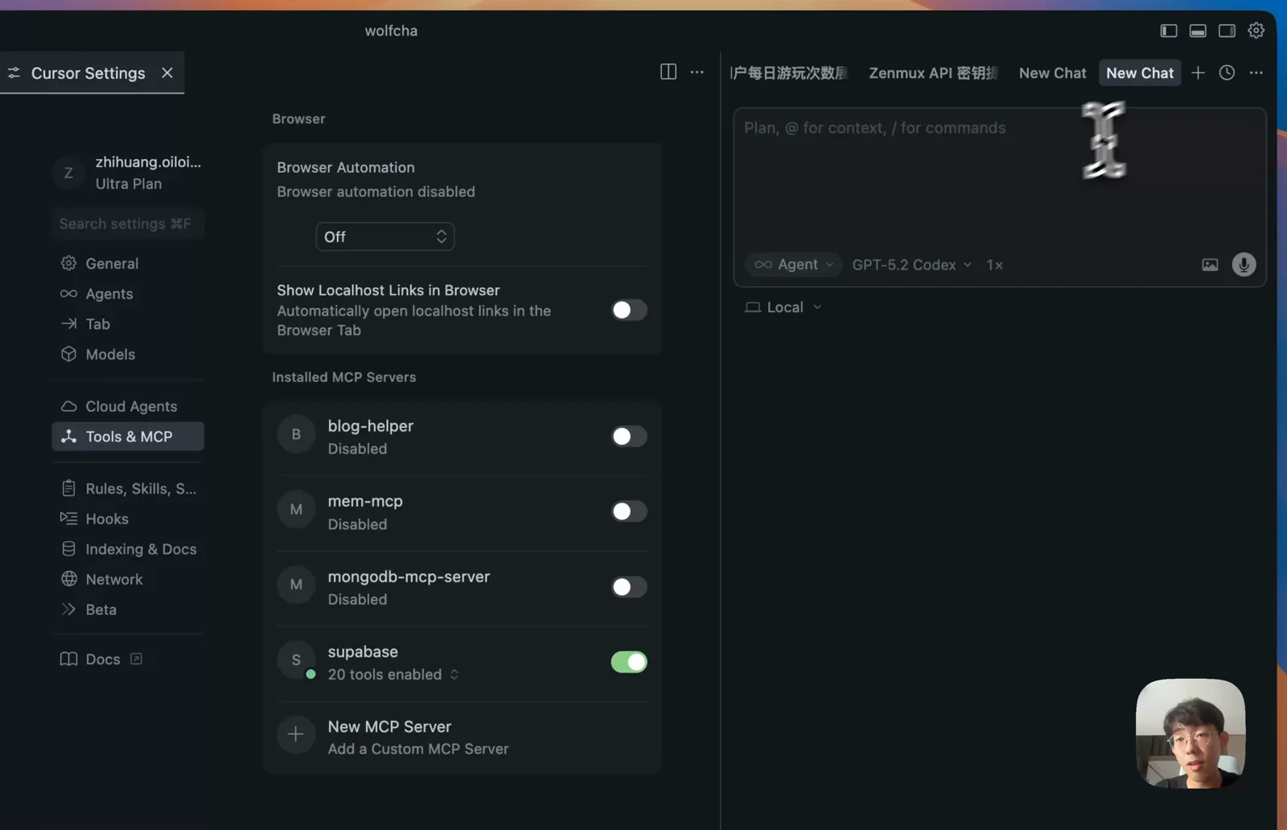The height and width of the screenshot is (830, 1287).
Task: Open the Browser Automation Off dropdown
Action: 385,236
